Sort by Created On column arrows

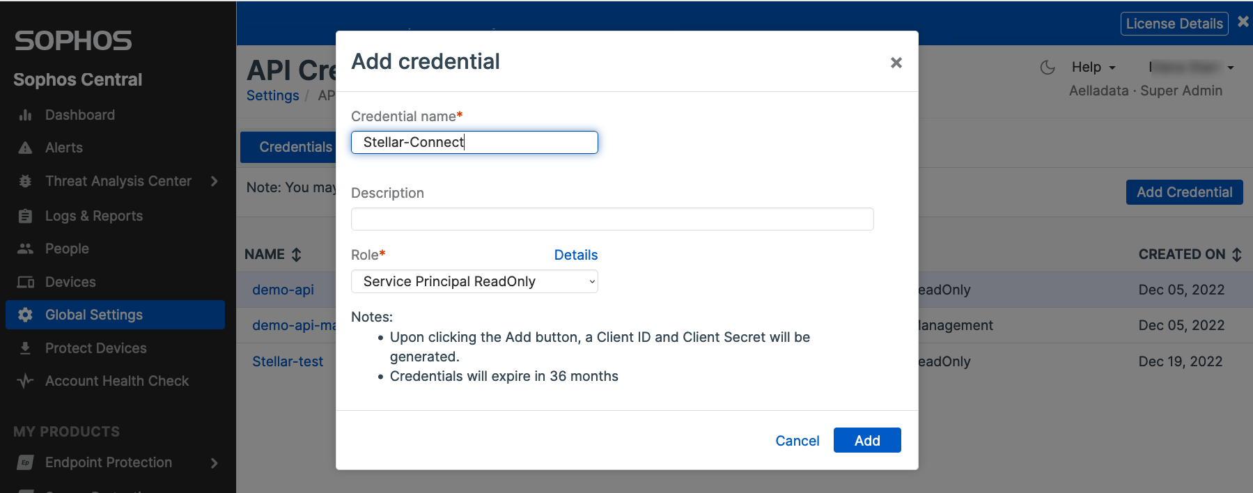click(1237, 255)
